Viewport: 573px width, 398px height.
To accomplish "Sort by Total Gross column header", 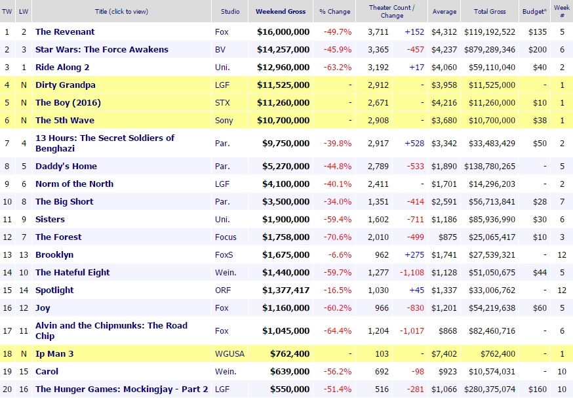I will 490,11.
